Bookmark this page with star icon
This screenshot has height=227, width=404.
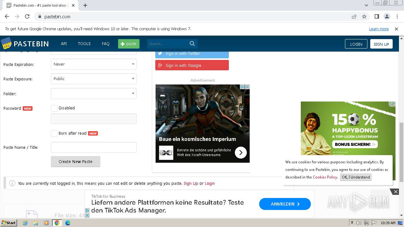pos(364,16)
